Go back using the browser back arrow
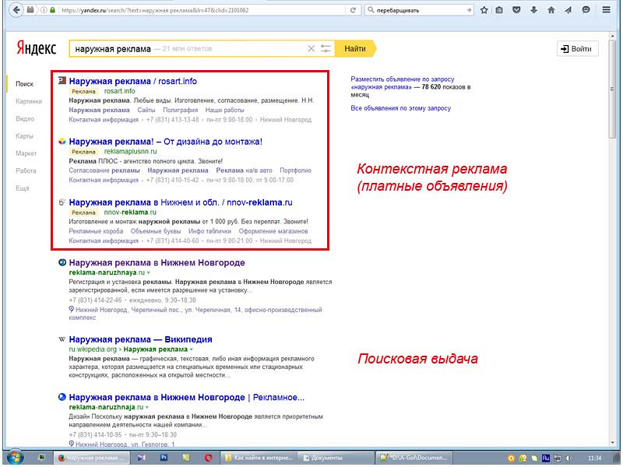The width and height of the screenshot is (623, 467). pos(16,10)
